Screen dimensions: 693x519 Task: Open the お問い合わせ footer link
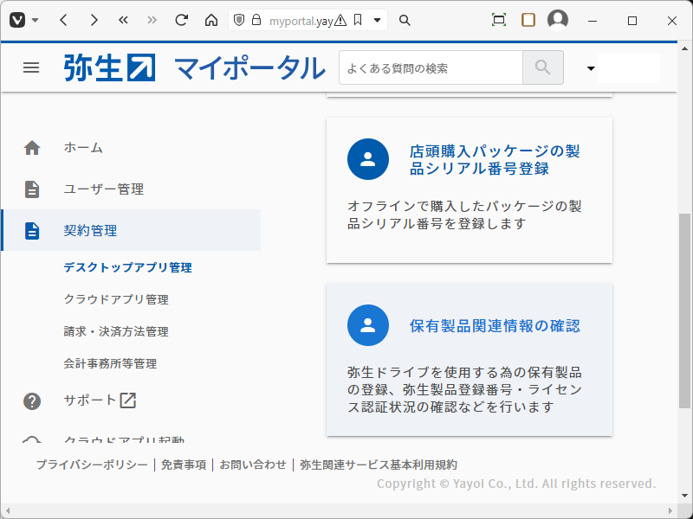tap(253, 465)
